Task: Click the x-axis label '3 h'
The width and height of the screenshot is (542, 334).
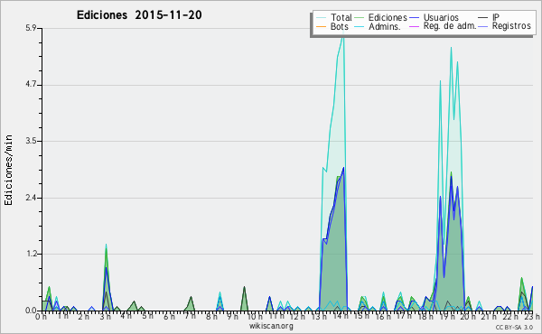Action: tap(105, 316)
